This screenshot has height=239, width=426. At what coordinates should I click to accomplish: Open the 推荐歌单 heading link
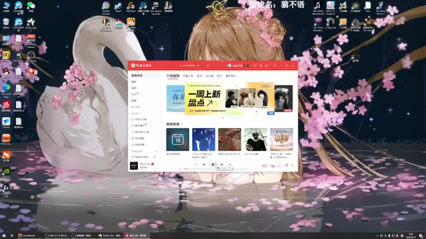[174, 124]
